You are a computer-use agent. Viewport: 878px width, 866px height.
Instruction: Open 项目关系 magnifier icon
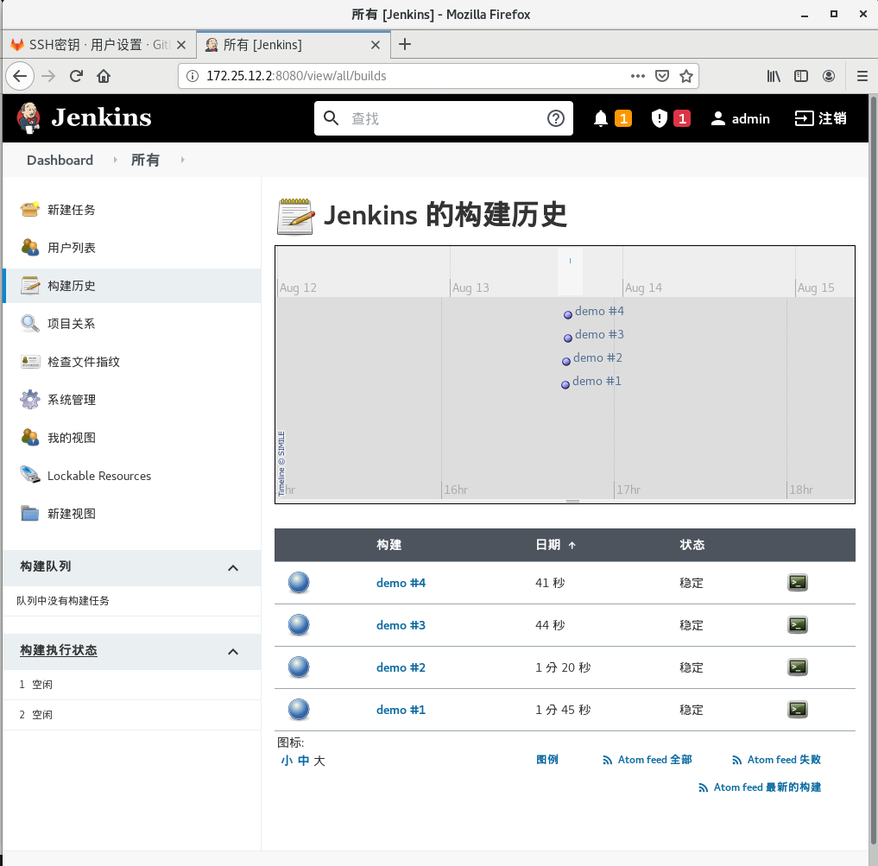(x=29, y=323)
